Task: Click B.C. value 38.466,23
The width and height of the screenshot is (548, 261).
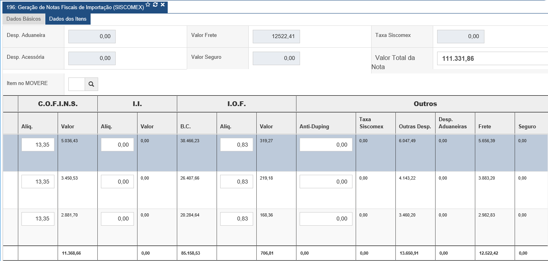Action: coord(190,141)
